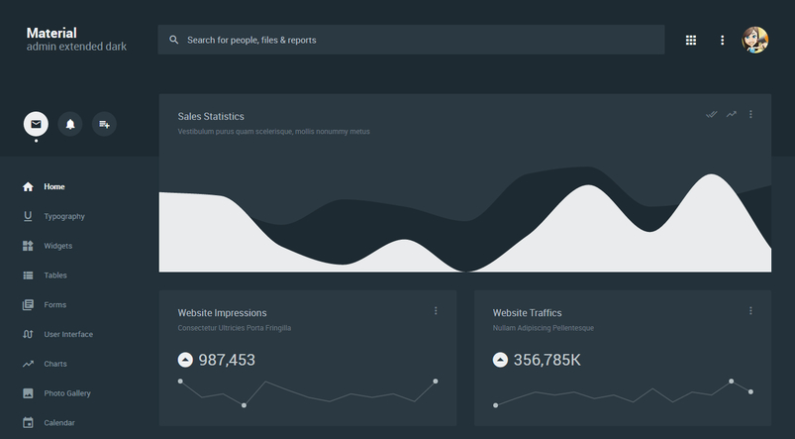Screen dimensions: 795x439
Task: Open the Typography menu item
Action: coord(64,216)
